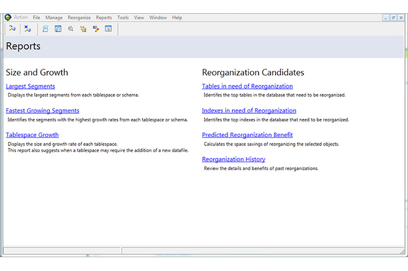The width and height of the screenshot is (408, 271).
Task: Click the yellow object tree toolbar icon
Action: coord(83,29)
